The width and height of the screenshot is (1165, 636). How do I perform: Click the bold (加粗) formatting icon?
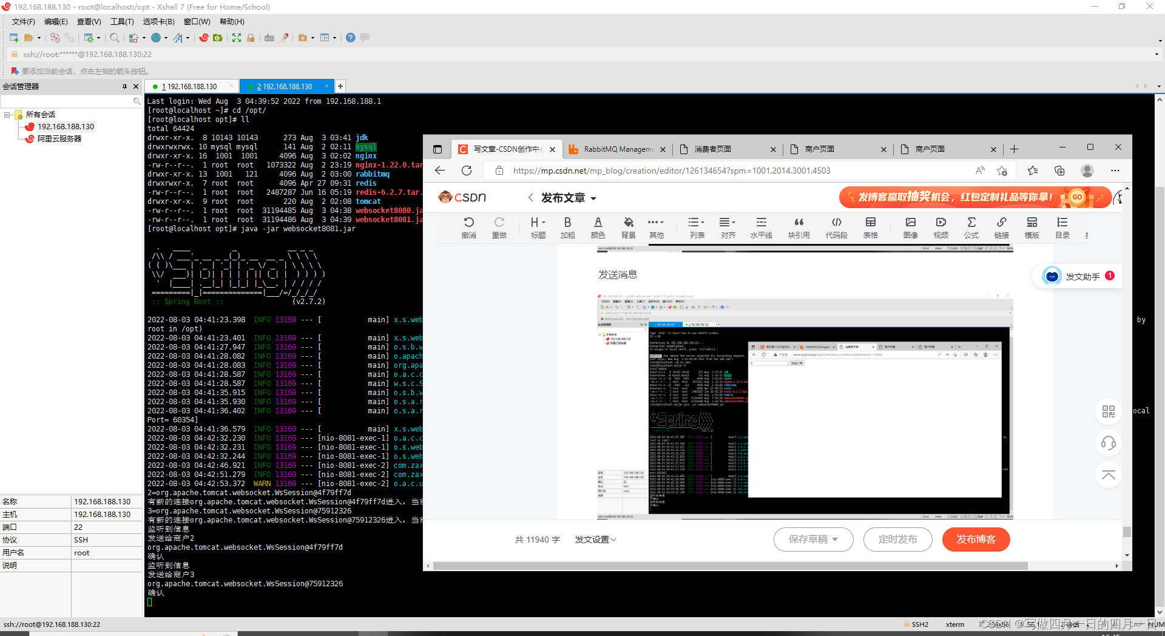pyautogui.click(x=567, y=228)
